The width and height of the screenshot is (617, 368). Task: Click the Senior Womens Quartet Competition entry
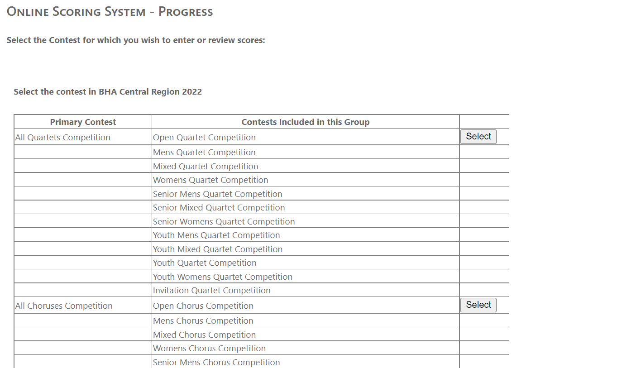click(x=224, y=222)
